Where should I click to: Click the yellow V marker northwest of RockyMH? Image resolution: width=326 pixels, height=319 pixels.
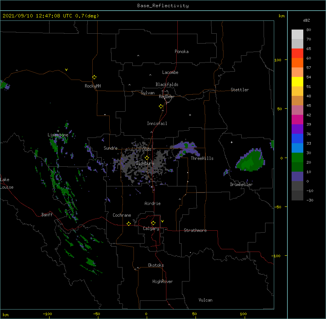(66, 70)
